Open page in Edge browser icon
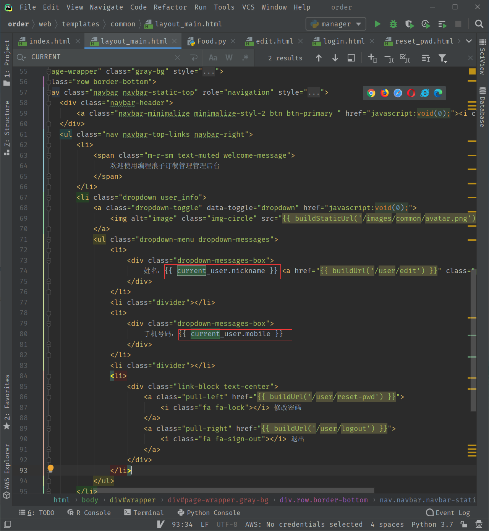The image size is (489, 531). pos(438,93)
